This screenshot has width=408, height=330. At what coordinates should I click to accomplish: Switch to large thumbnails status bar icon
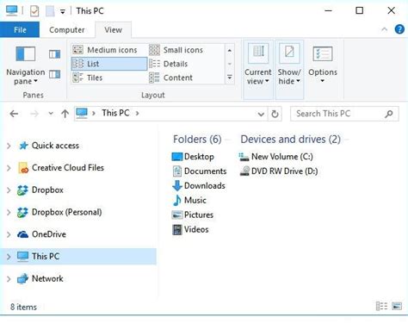click(x=397, y=307)
